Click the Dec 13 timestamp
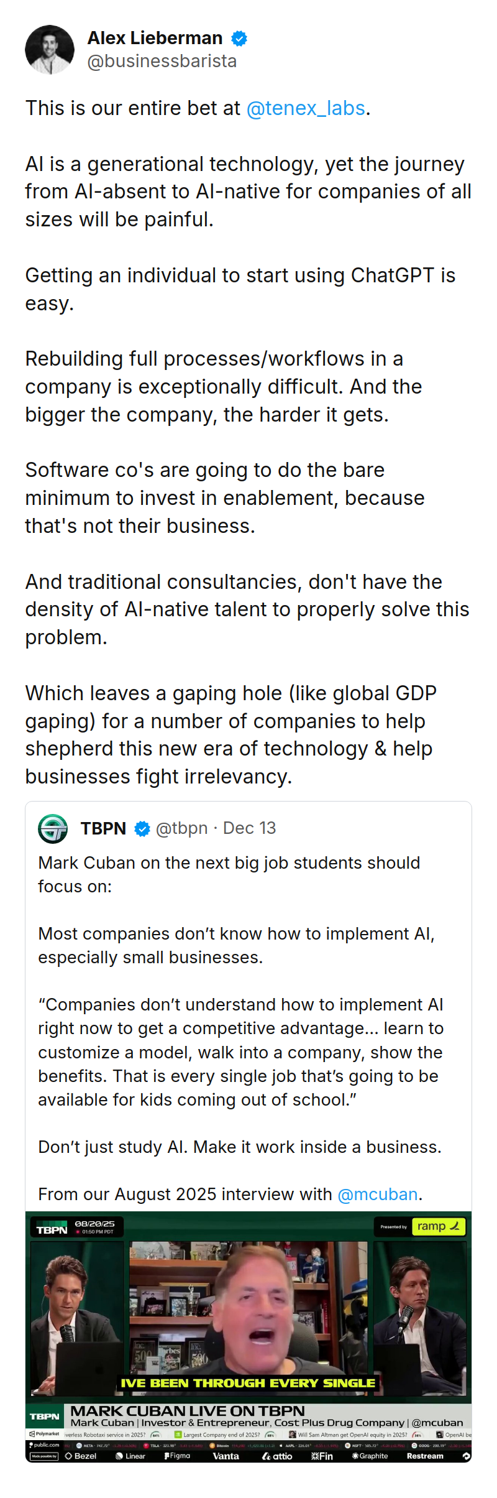Screen dimensions: 497x1498 click(x=249, y=828)
